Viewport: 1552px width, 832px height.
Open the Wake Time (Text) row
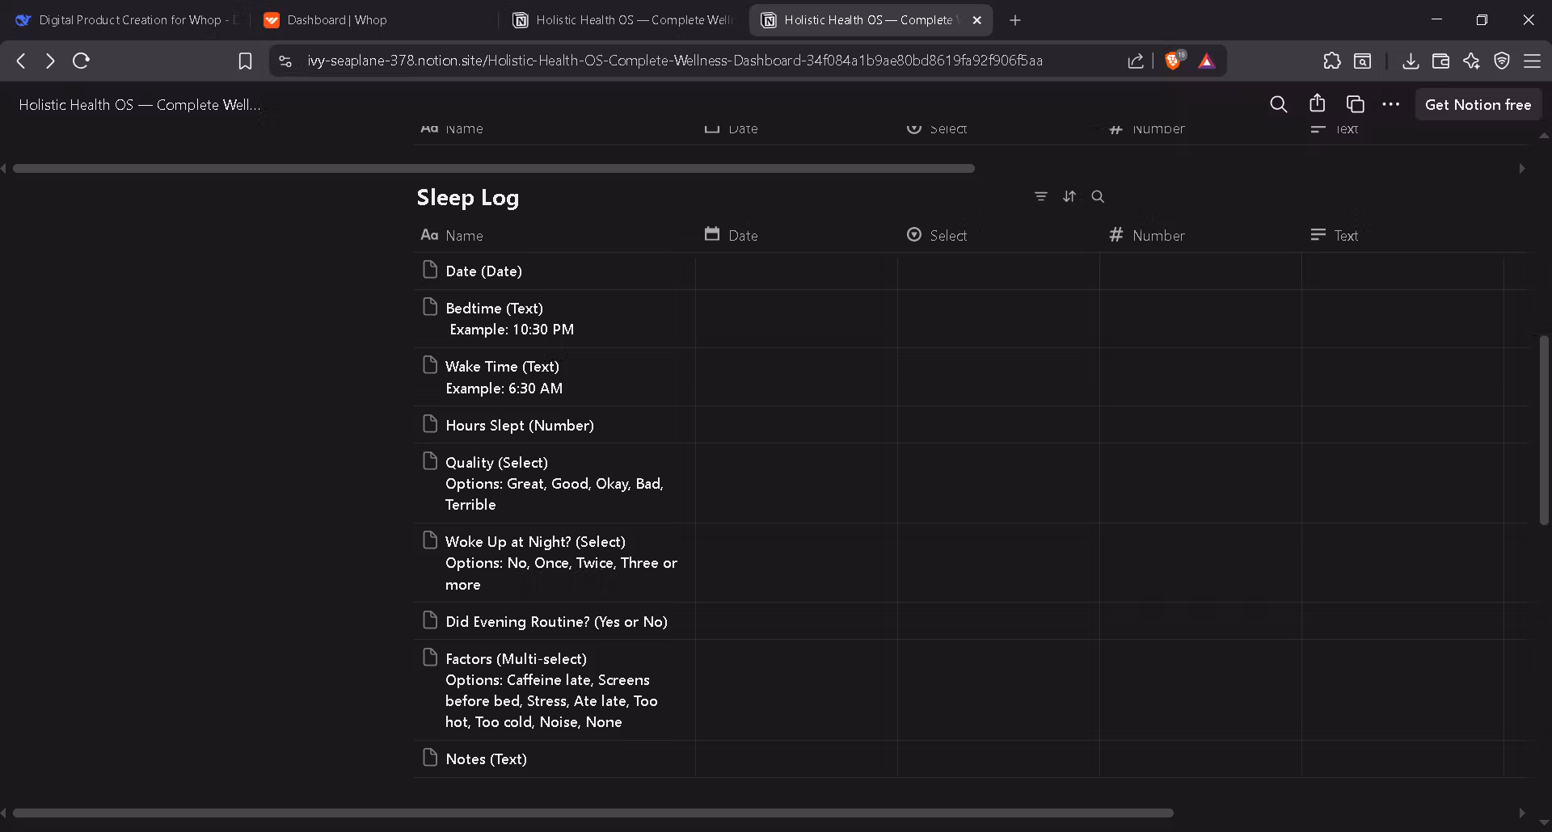tap(554, 377)
